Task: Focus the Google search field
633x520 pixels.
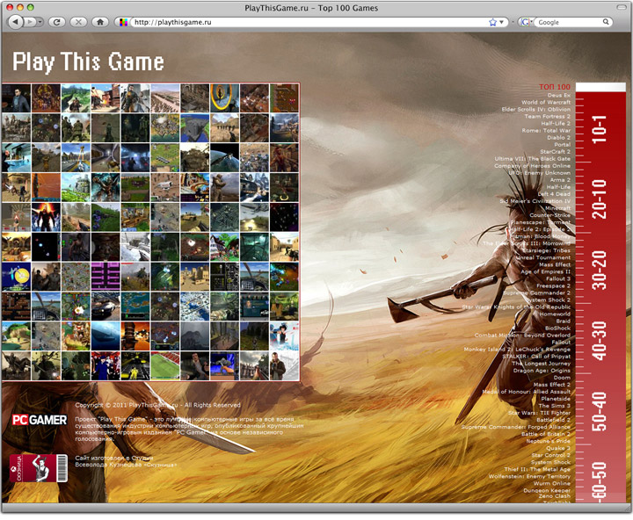Action: coord(569,22)
